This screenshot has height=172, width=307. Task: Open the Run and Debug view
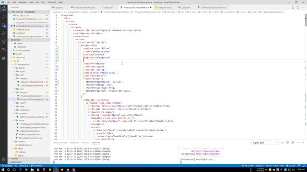[x=4, y=33]
